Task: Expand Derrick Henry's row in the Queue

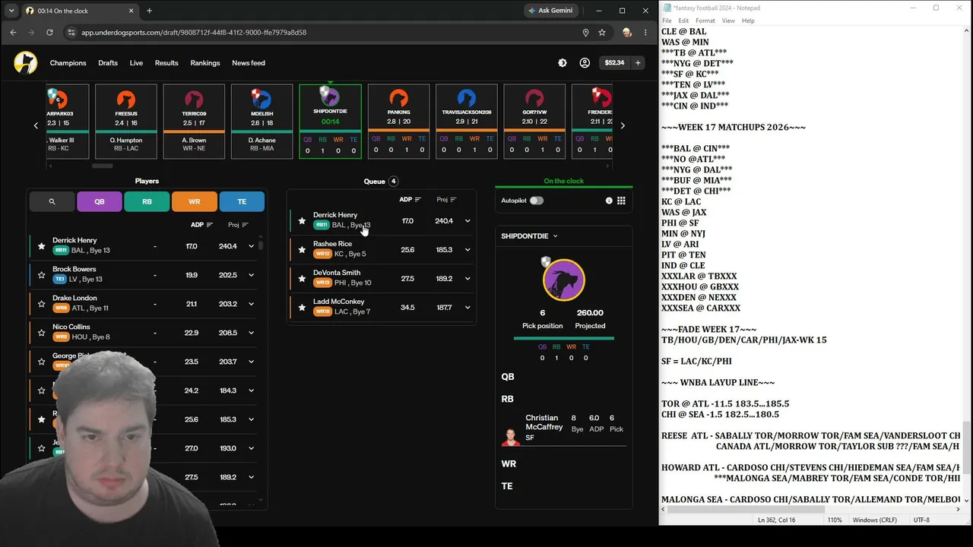Action: (x=467, y=221)
